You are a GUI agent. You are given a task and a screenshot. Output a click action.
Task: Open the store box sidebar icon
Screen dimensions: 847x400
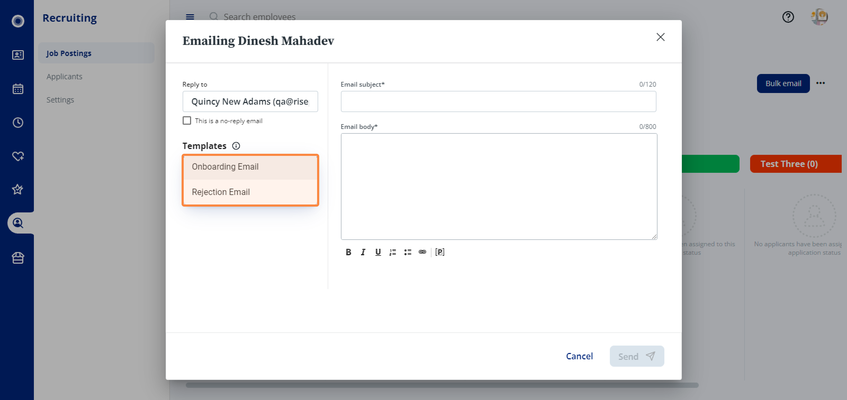point(18,258)
